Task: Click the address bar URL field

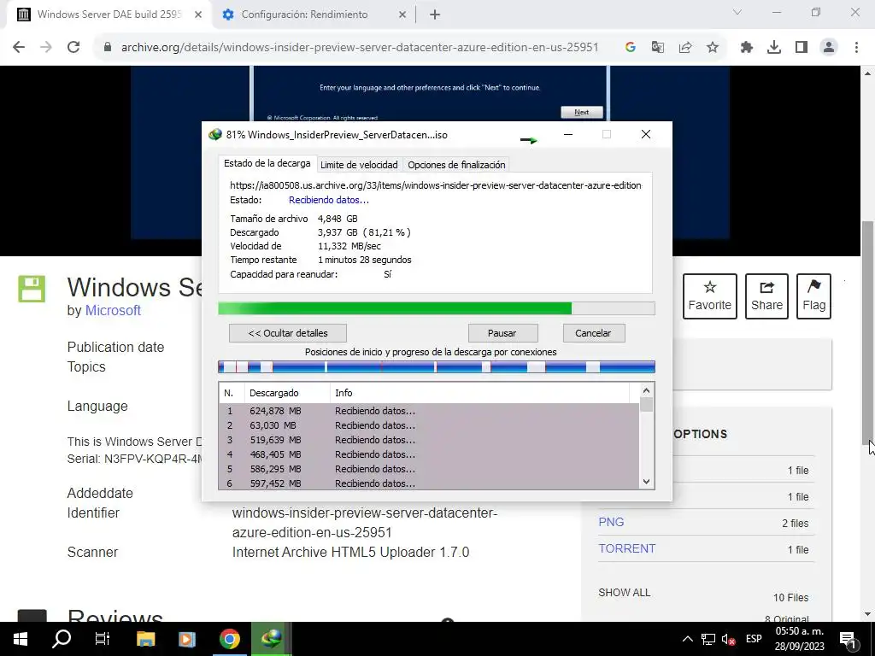Action: tap(360, 48)
